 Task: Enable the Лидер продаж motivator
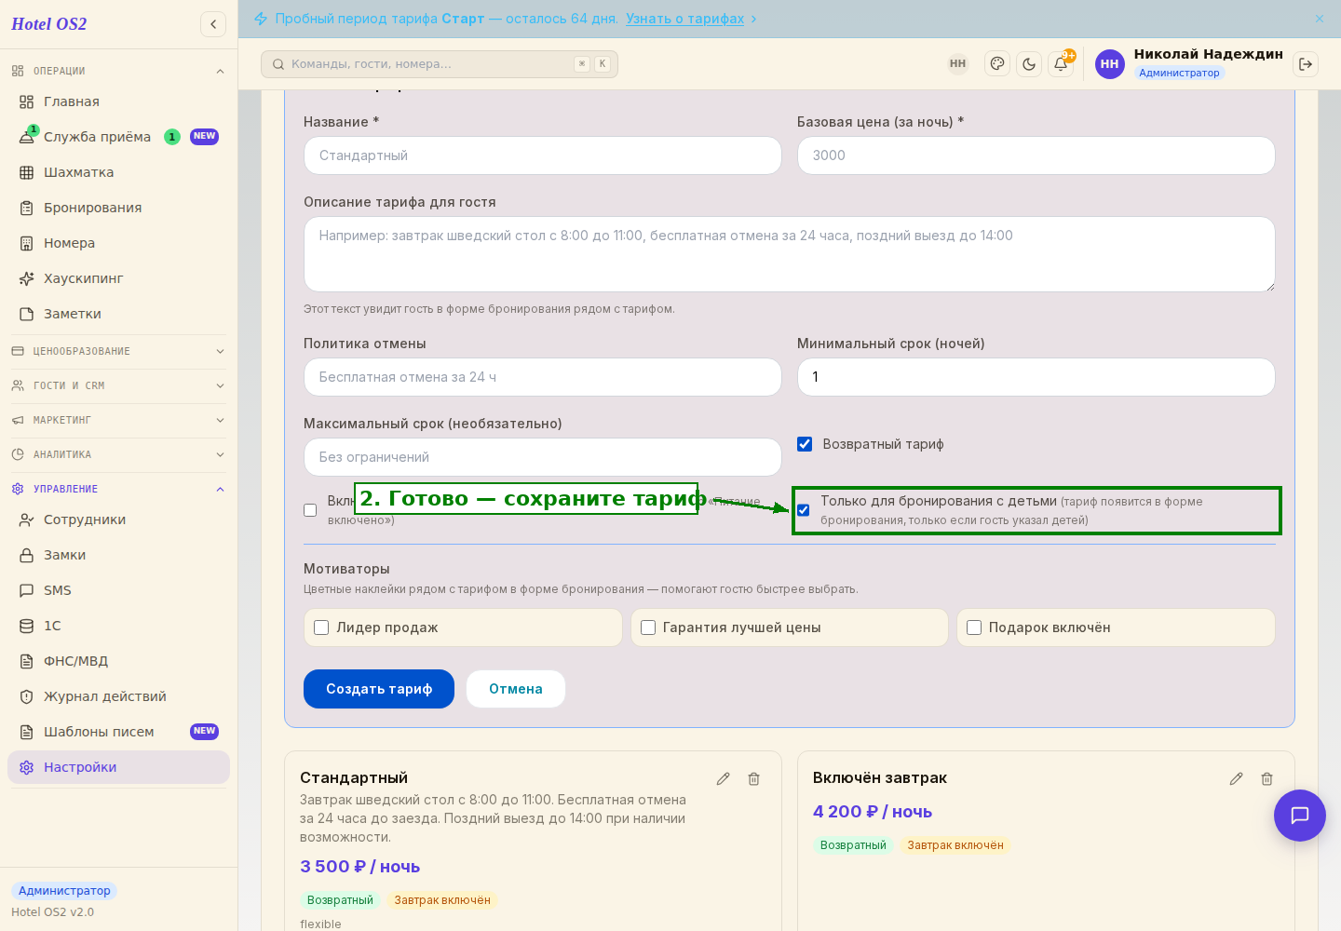(321, 627)
